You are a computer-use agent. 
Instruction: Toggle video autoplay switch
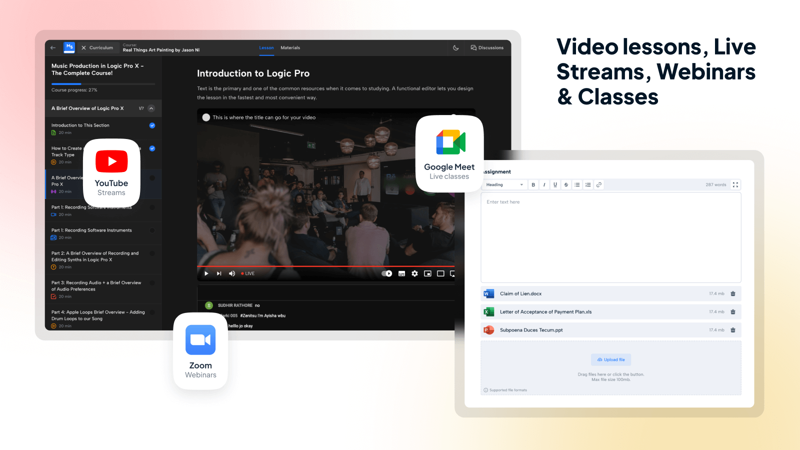pyautogui.click(x=387, y=273)
